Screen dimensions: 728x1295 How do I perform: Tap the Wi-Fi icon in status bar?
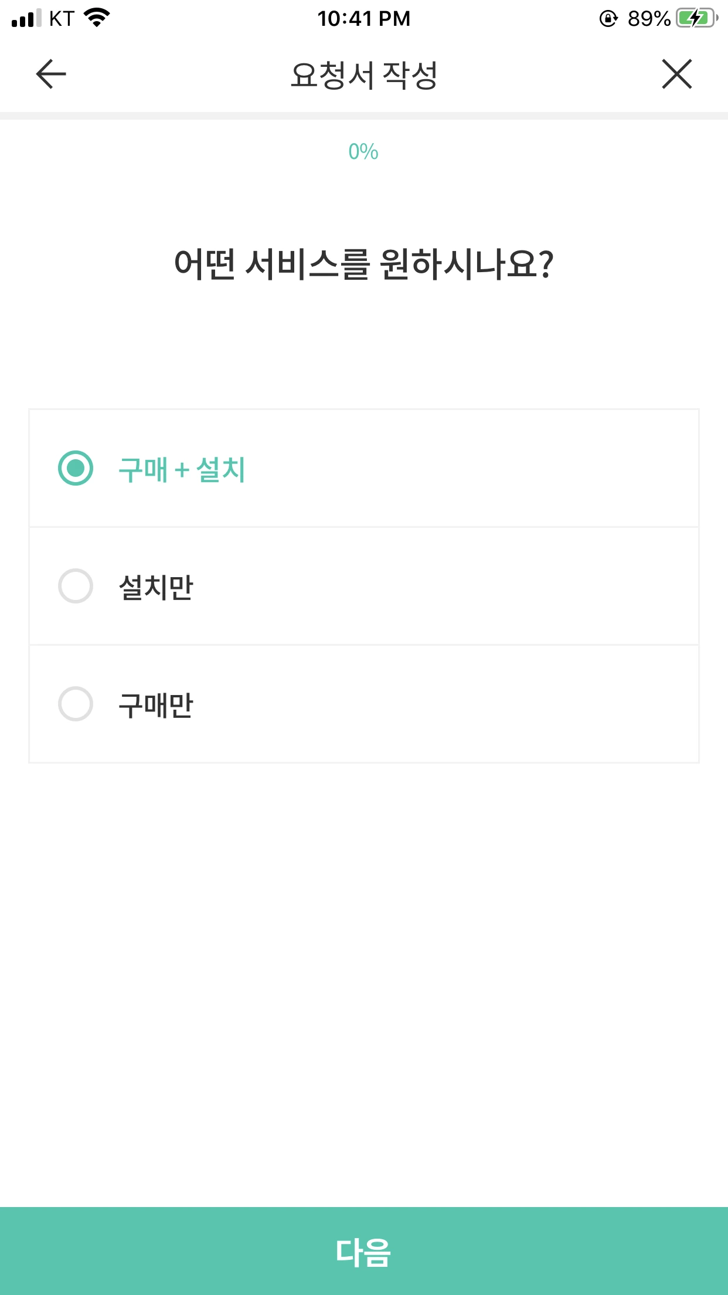pyautogui.click(x=97, y=18)
